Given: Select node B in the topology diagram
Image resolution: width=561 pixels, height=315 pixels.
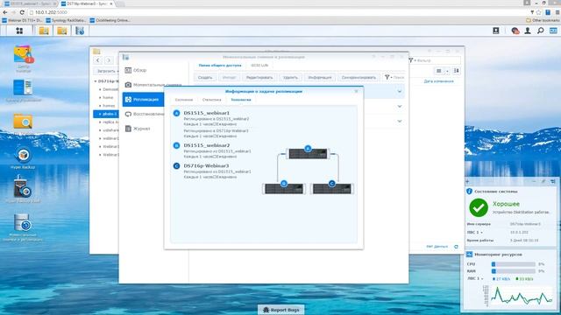Looking at the screenshot, I should click(284, 188).
